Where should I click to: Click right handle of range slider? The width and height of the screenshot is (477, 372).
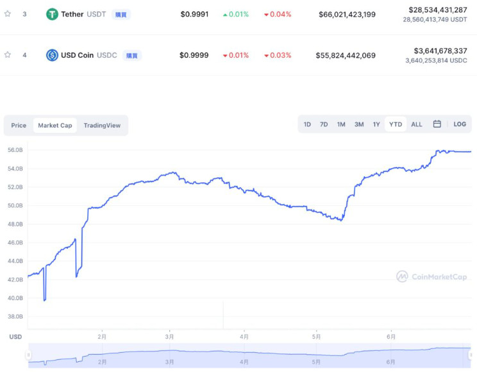pos(472,355)
